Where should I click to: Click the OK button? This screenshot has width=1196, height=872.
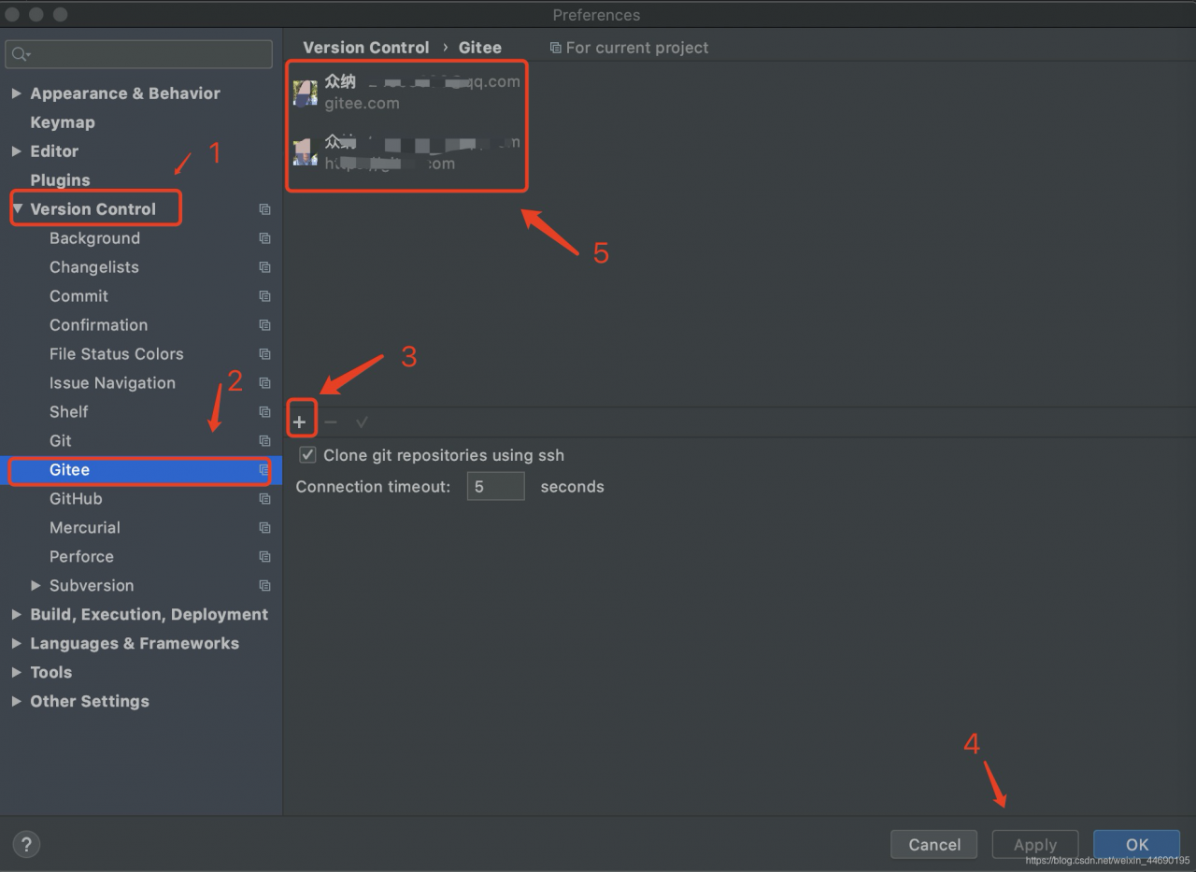1136,845
